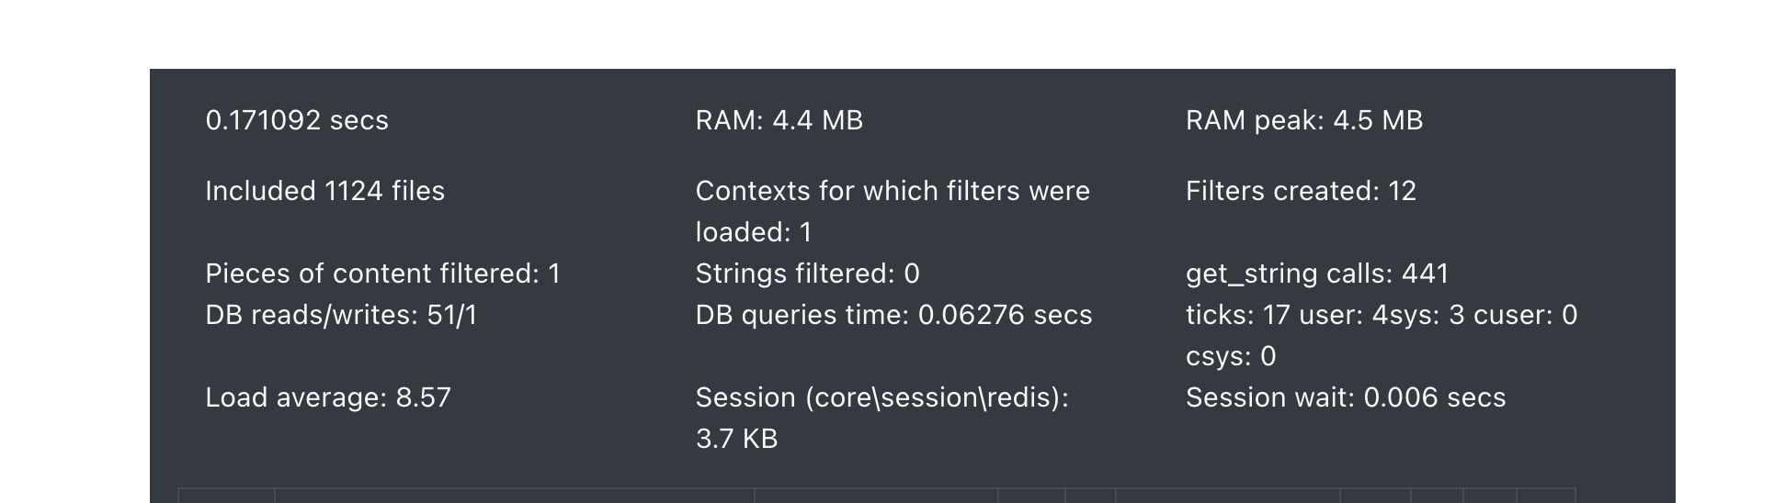The image size is (1774, 503).
Task: Select the loaded: 1 continuation text
Action: 754,232
